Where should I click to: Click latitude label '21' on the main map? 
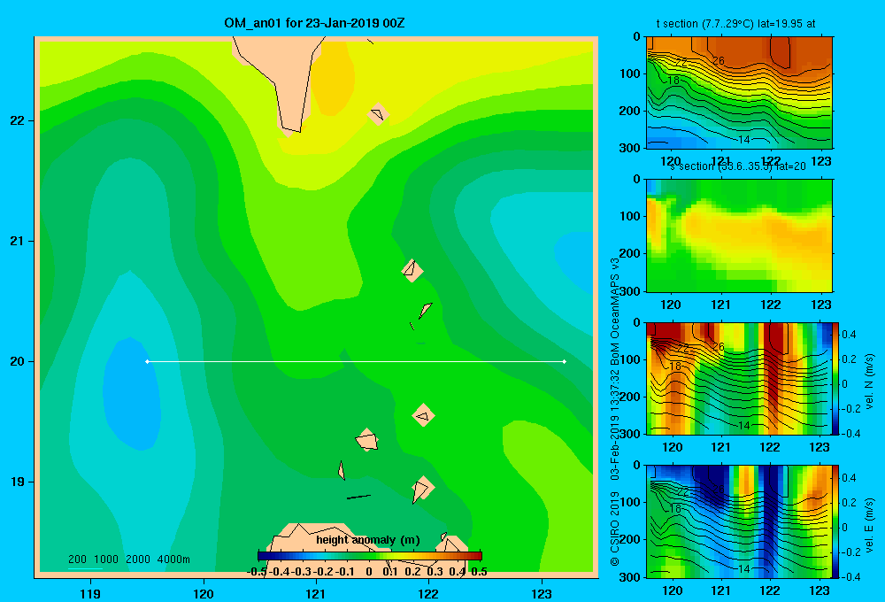[18, 241]
